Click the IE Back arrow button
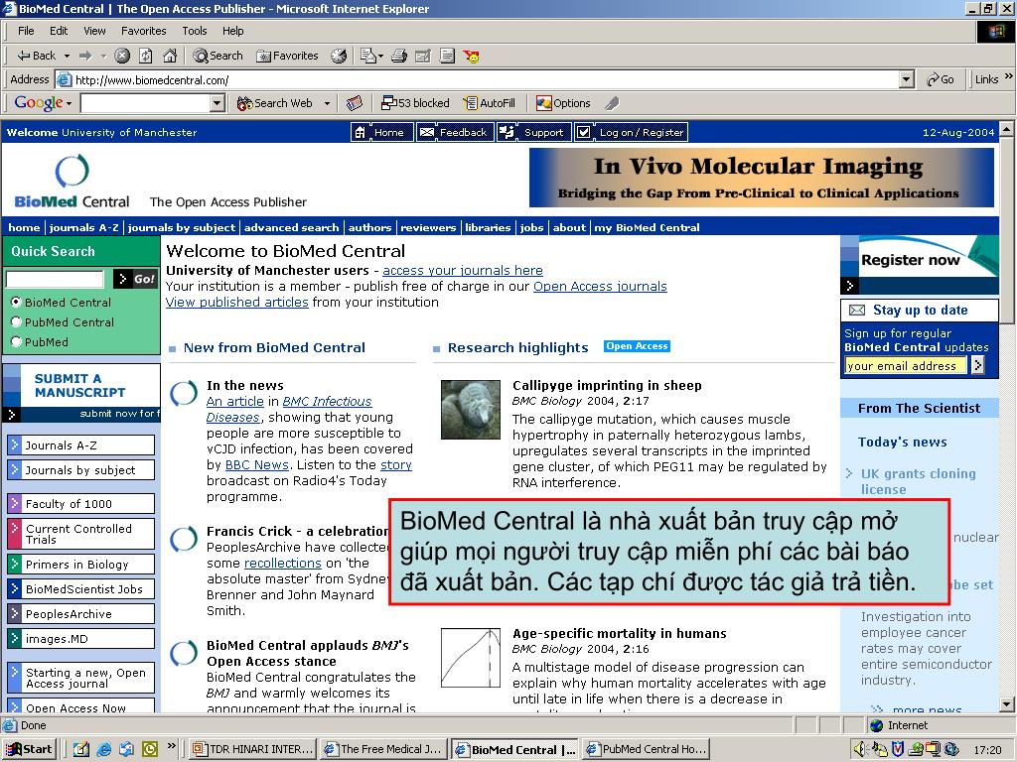This screenshot has height=762, width=1017. pyautogui.click(x=36, y=56)
